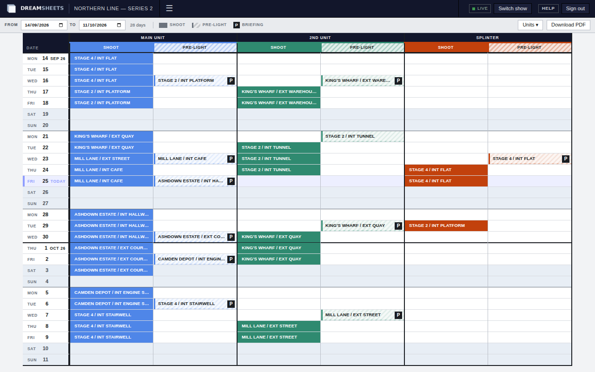Open Main Unit King's Wharf / Ext Quay on Mon 21

coord(112,137)
